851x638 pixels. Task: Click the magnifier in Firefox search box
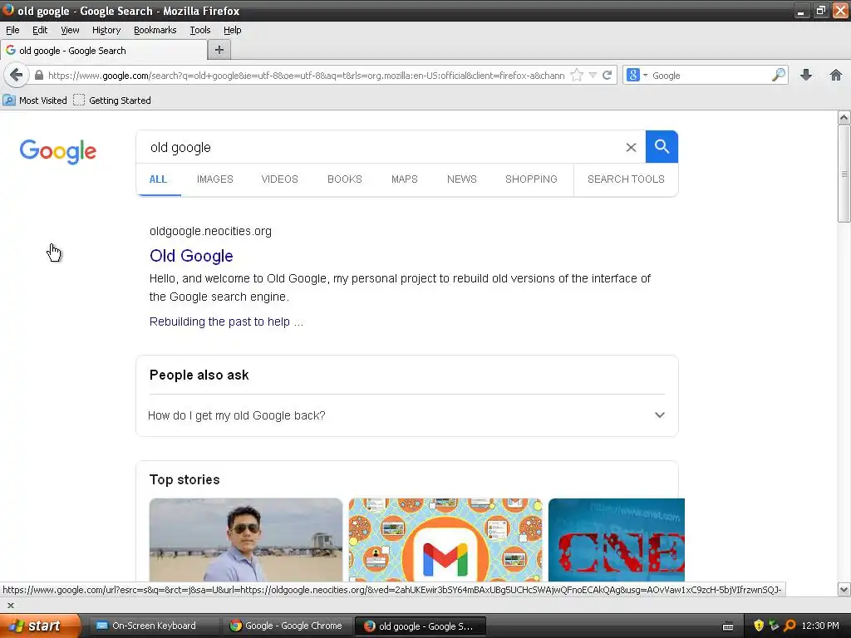pyautogui.click(x=778, y=75)
